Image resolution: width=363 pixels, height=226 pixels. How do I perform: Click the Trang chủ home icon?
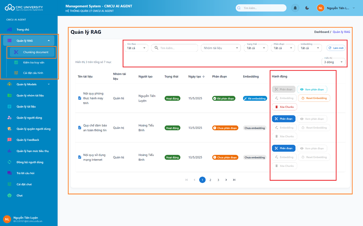10,29
